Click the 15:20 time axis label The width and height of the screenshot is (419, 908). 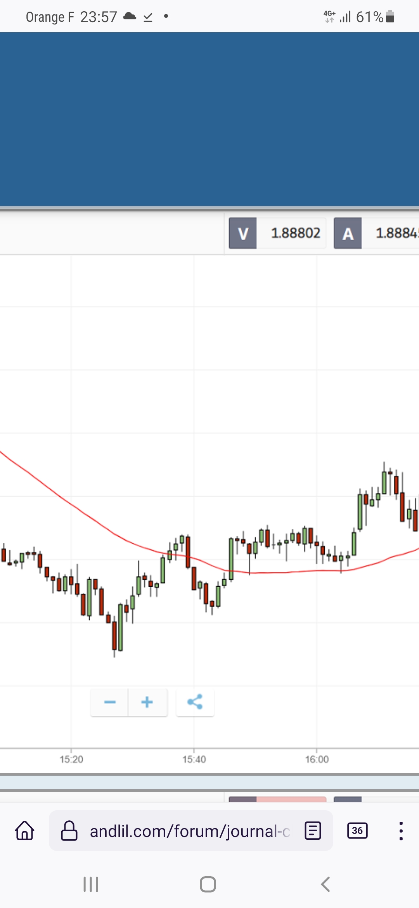click(71, 759)
